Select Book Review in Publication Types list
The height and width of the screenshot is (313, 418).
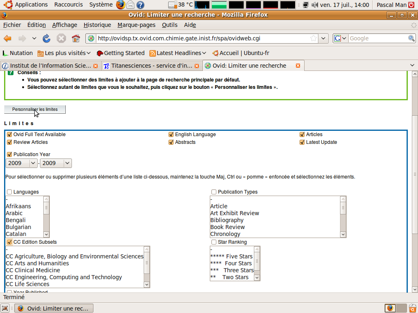(x=275, y=227)
